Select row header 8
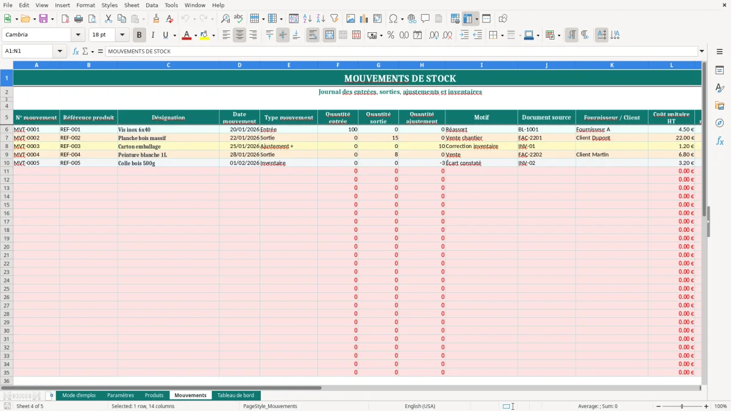Viewport: 731px width, 411px height. tap(7, 146)
